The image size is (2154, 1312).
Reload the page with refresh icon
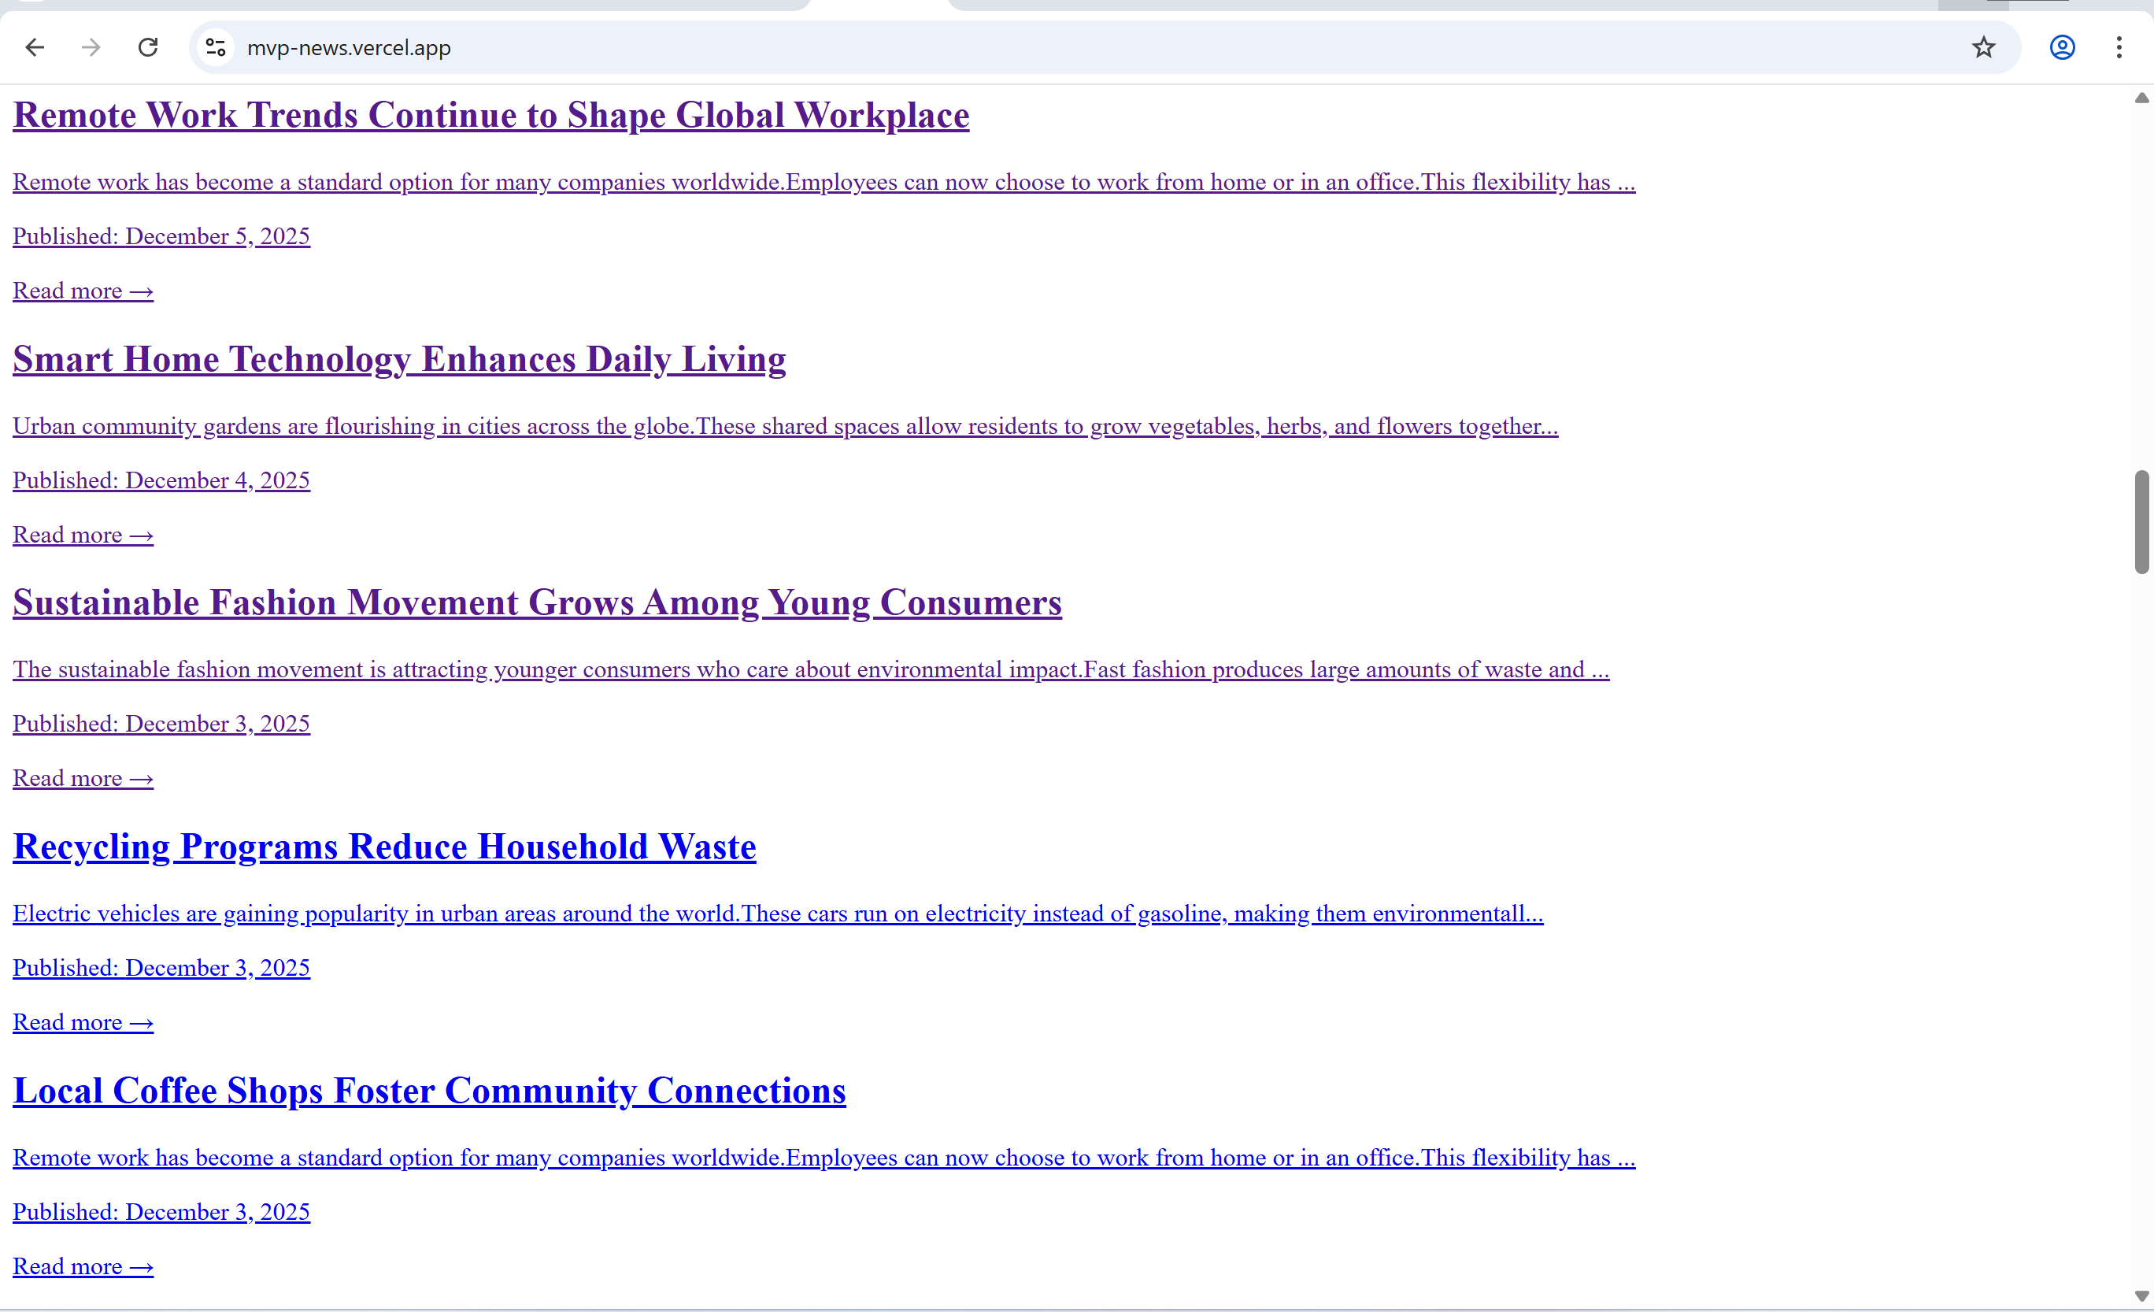[x=148, y=47]
